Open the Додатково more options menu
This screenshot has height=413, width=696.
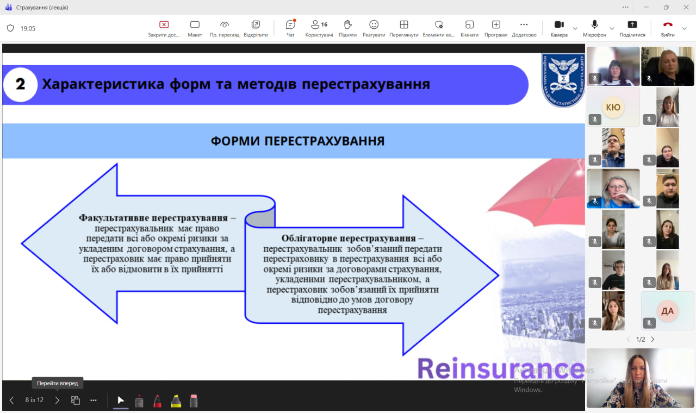tap(524, 28)
